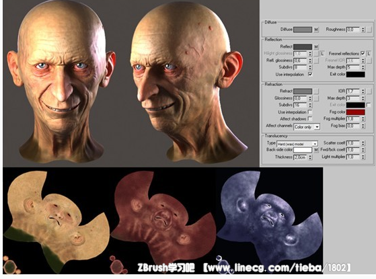The height and width of the screenshot is (279, 376).
Task: Click the Roughness spinner arrows
Action: (363, 30)
